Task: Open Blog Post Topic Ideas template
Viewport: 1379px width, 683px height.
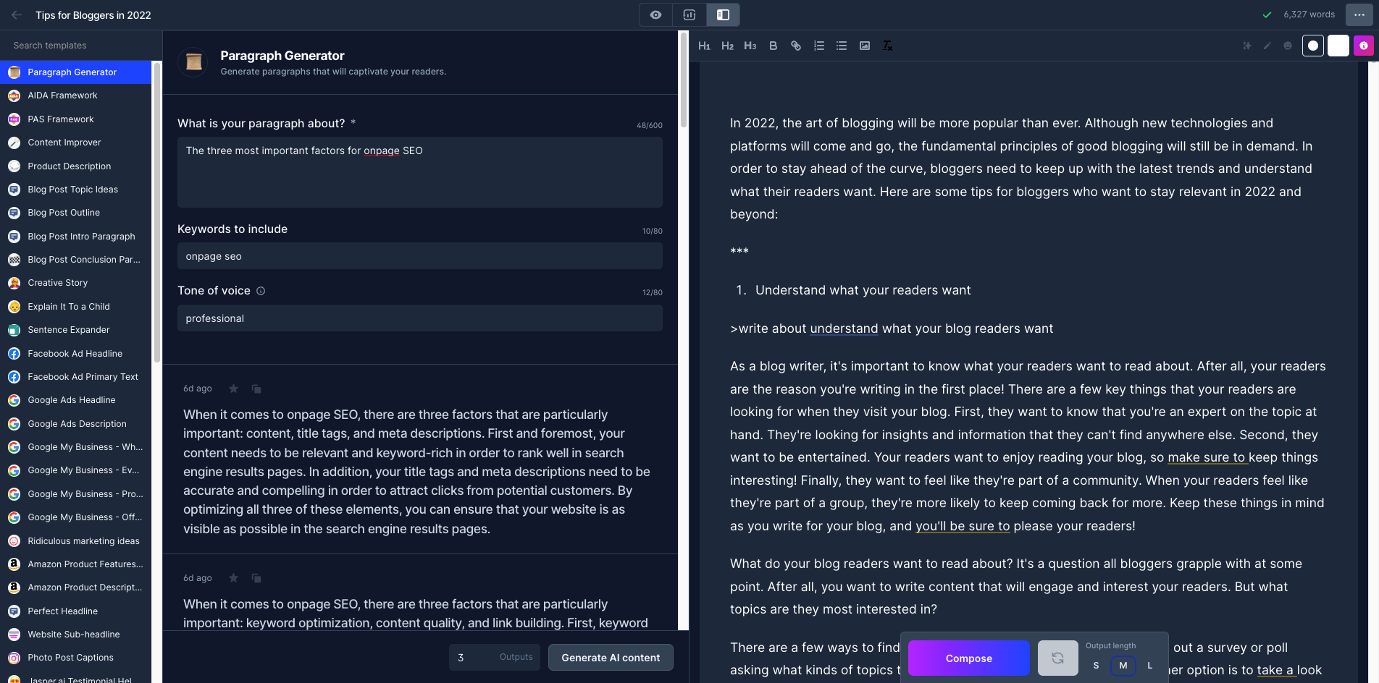Action: tap(76, 190)
